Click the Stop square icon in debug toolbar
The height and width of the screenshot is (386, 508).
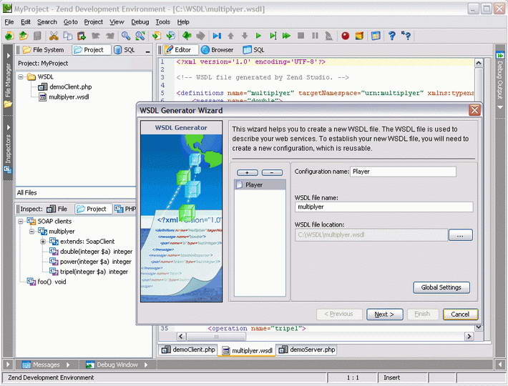[x=301, y=36]
